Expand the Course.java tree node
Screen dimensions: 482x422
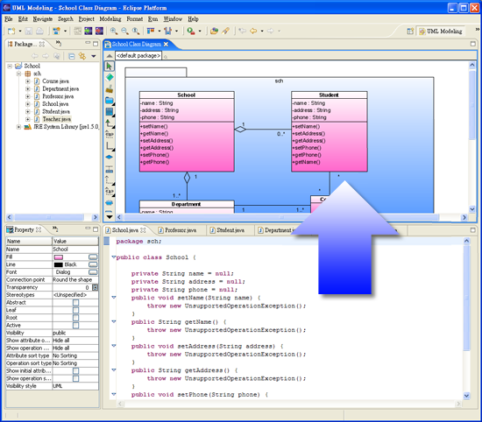28,81
